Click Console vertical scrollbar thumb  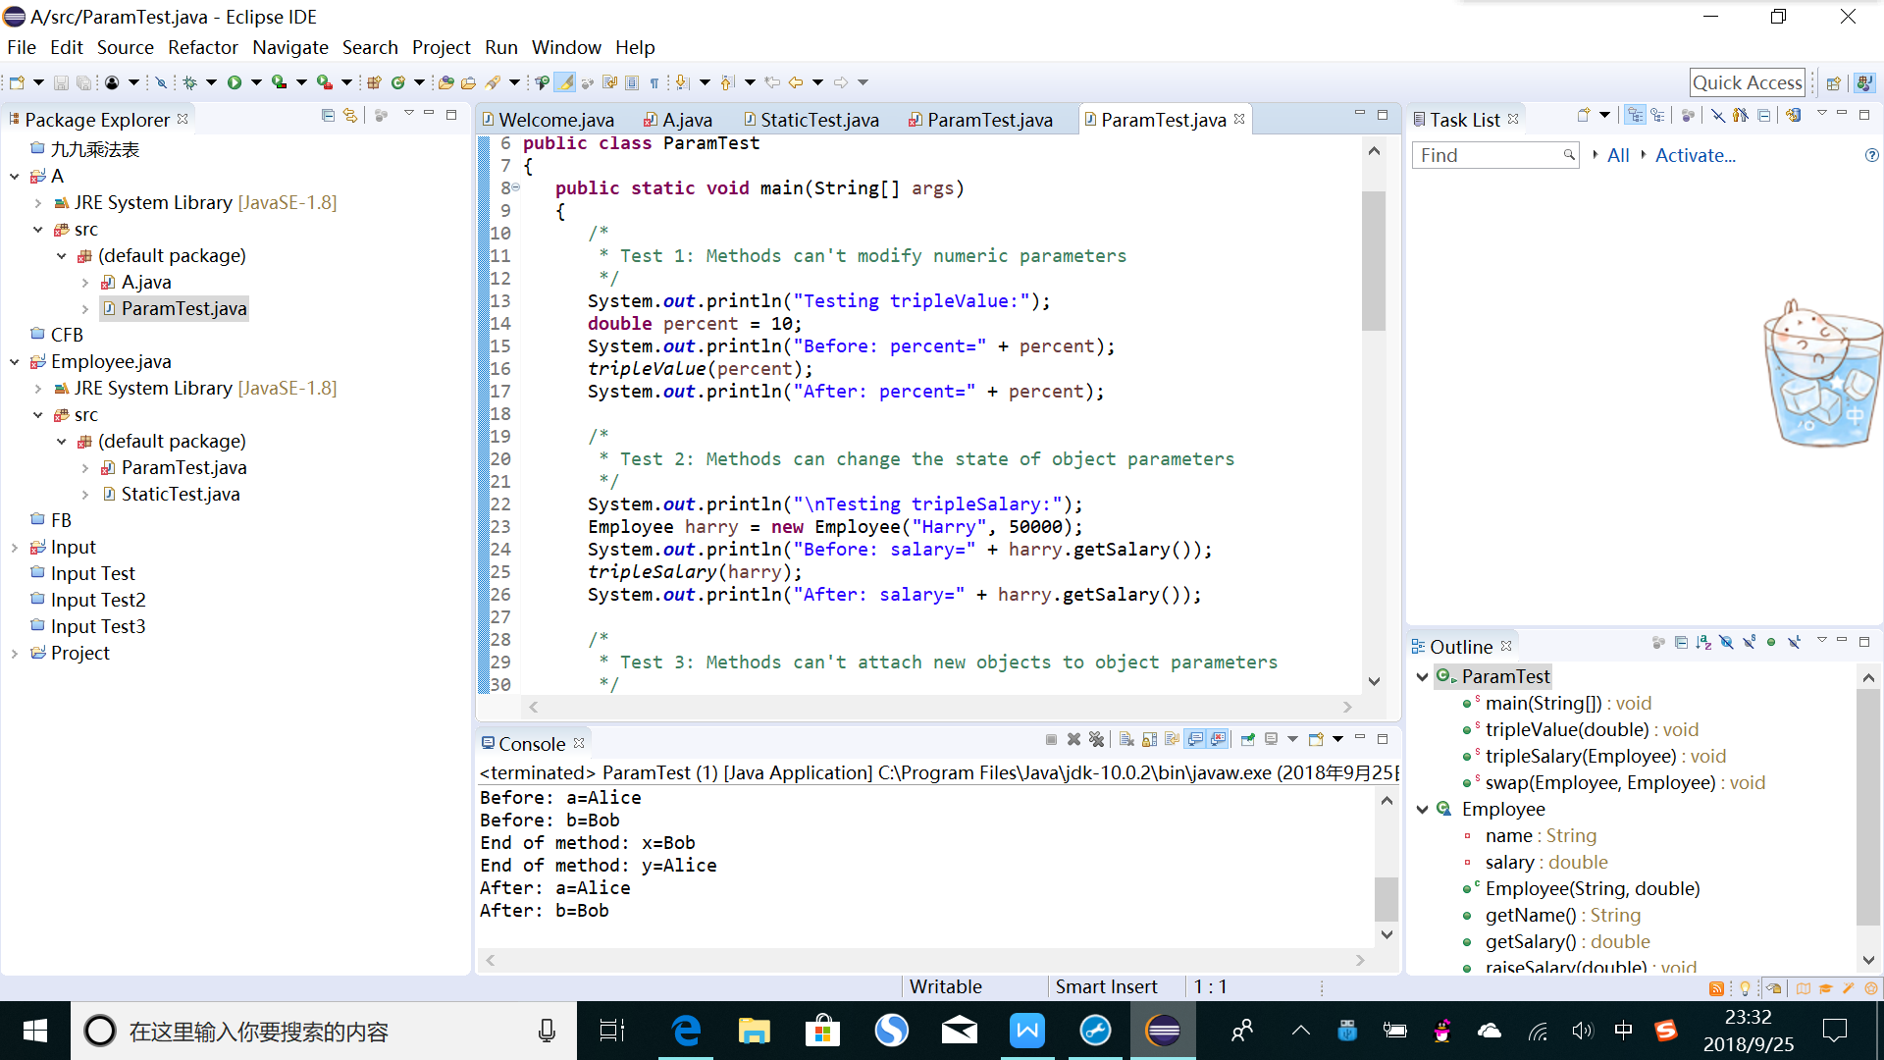(1386, 898)
